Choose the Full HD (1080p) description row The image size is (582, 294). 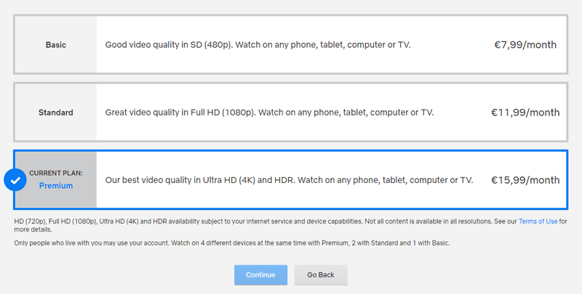(x=269, y=113)
